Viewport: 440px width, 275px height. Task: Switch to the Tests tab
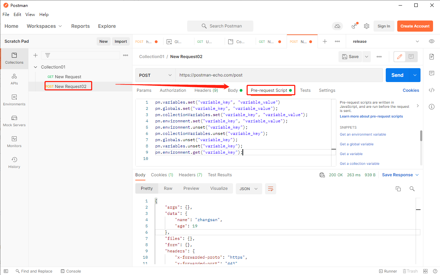pyautogui.click(x=305, y=90)
